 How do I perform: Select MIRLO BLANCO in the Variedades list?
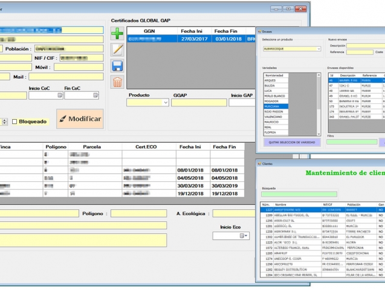276,96
